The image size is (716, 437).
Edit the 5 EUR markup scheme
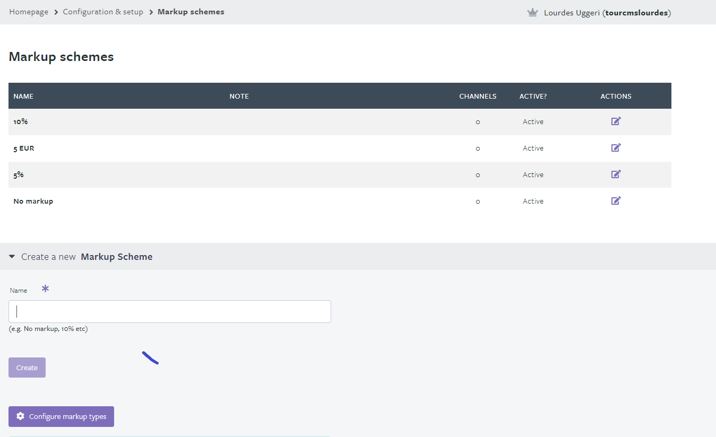616,148
